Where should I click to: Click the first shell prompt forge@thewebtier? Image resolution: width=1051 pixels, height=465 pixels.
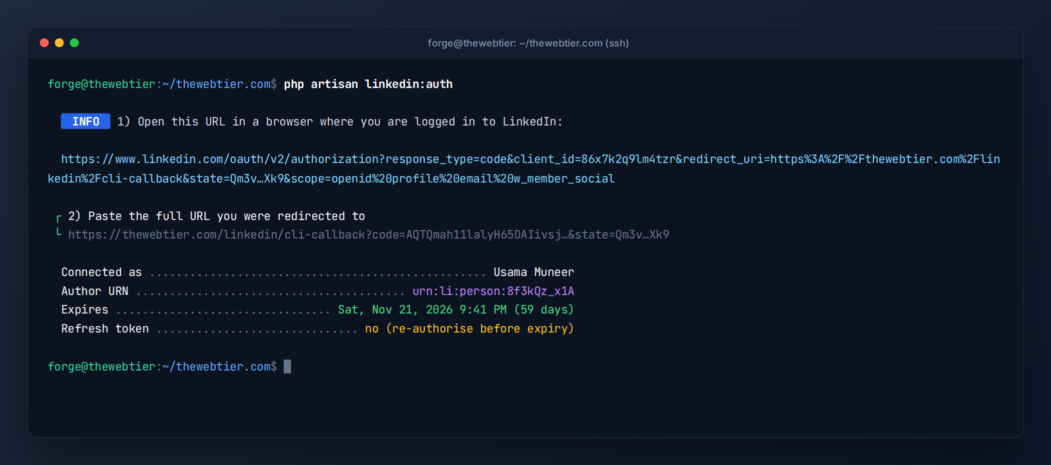click(x=162, y=84)
